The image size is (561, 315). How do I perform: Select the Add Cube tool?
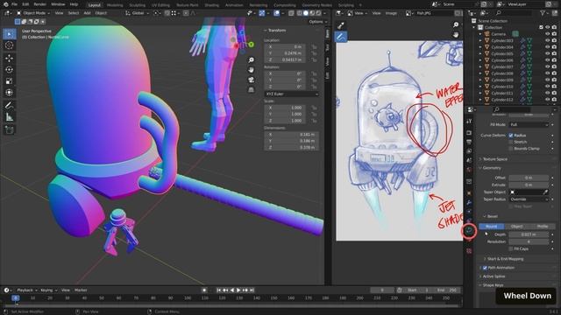(10, 129)
